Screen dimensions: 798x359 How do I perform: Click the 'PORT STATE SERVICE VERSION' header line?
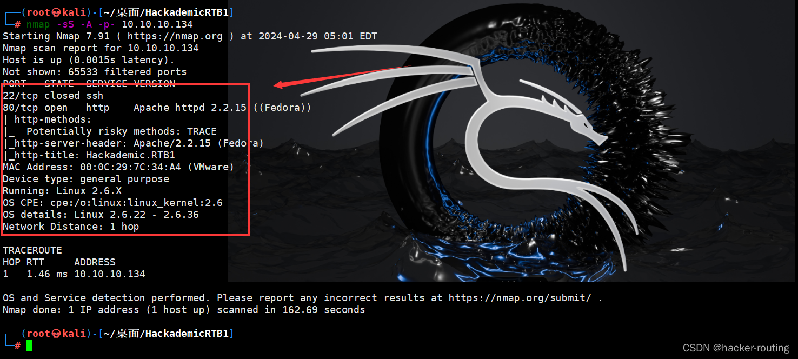point(89,84)
